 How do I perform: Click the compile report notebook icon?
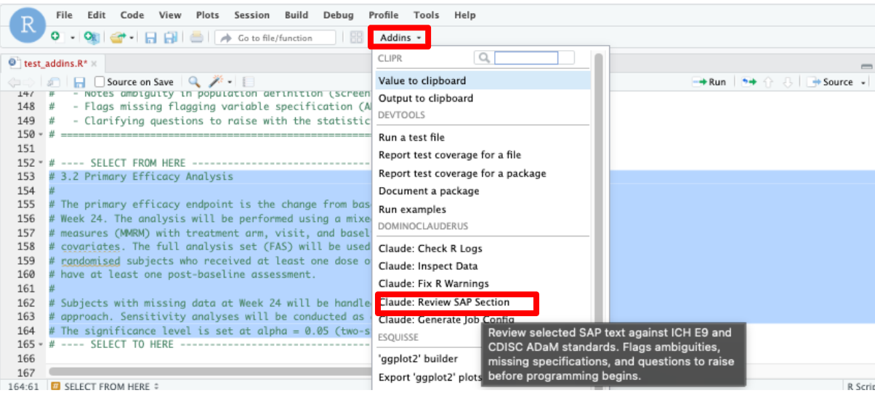pyautogui.click(x=249, y=82)
